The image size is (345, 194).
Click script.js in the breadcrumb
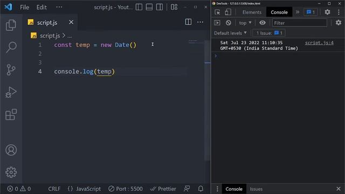[50, 36]
